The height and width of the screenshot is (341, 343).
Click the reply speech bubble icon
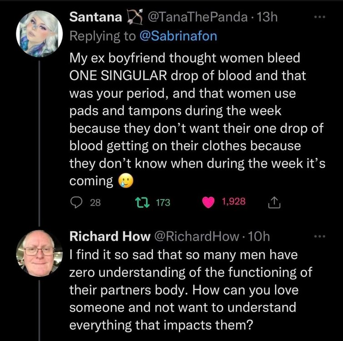[75, 203]
